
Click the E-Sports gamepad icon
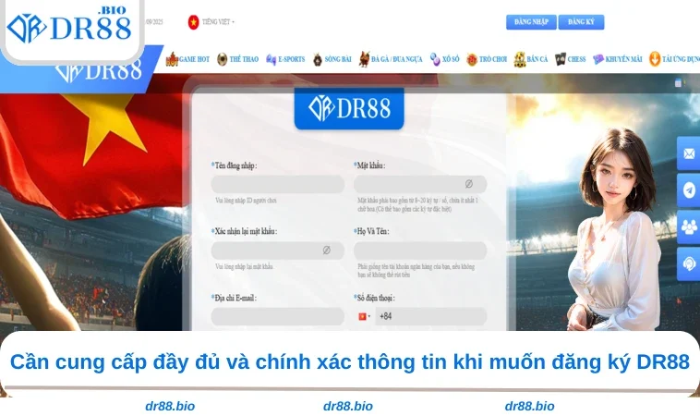pos(271,59)
